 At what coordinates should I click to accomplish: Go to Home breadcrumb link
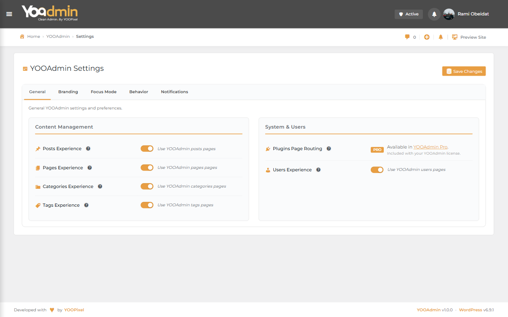tap(33, 37)
